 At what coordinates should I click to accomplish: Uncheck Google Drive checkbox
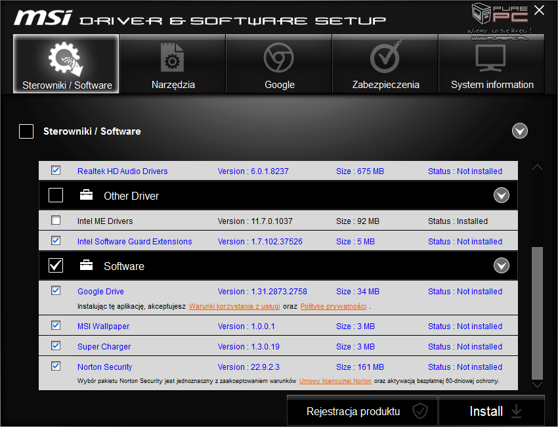(56, 290)
